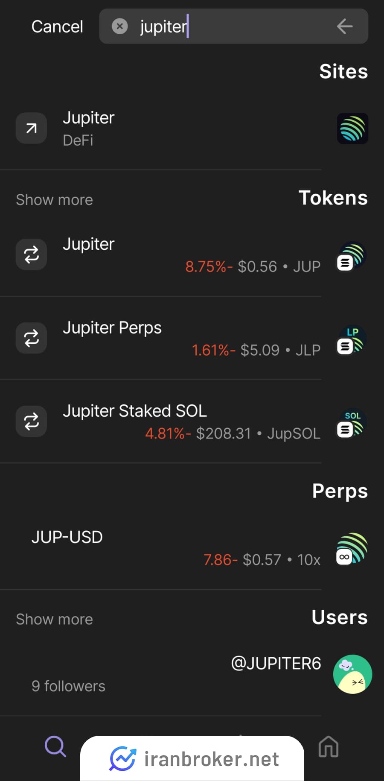This screenshot has height=781, width=384.
Task: Tap the Jupiter DeFi site logo
Action: [x=352, y=128]
